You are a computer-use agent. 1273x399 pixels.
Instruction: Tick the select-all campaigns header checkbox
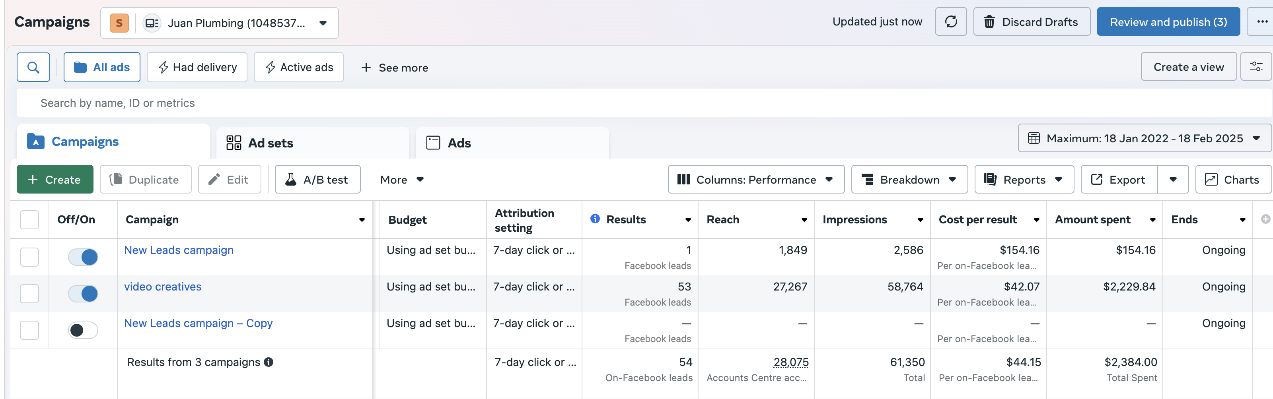[29, 219]
